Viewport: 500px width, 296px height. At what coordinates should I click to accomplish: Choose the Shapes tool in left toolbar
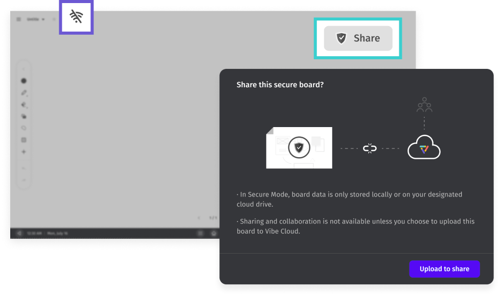[24, 116]
